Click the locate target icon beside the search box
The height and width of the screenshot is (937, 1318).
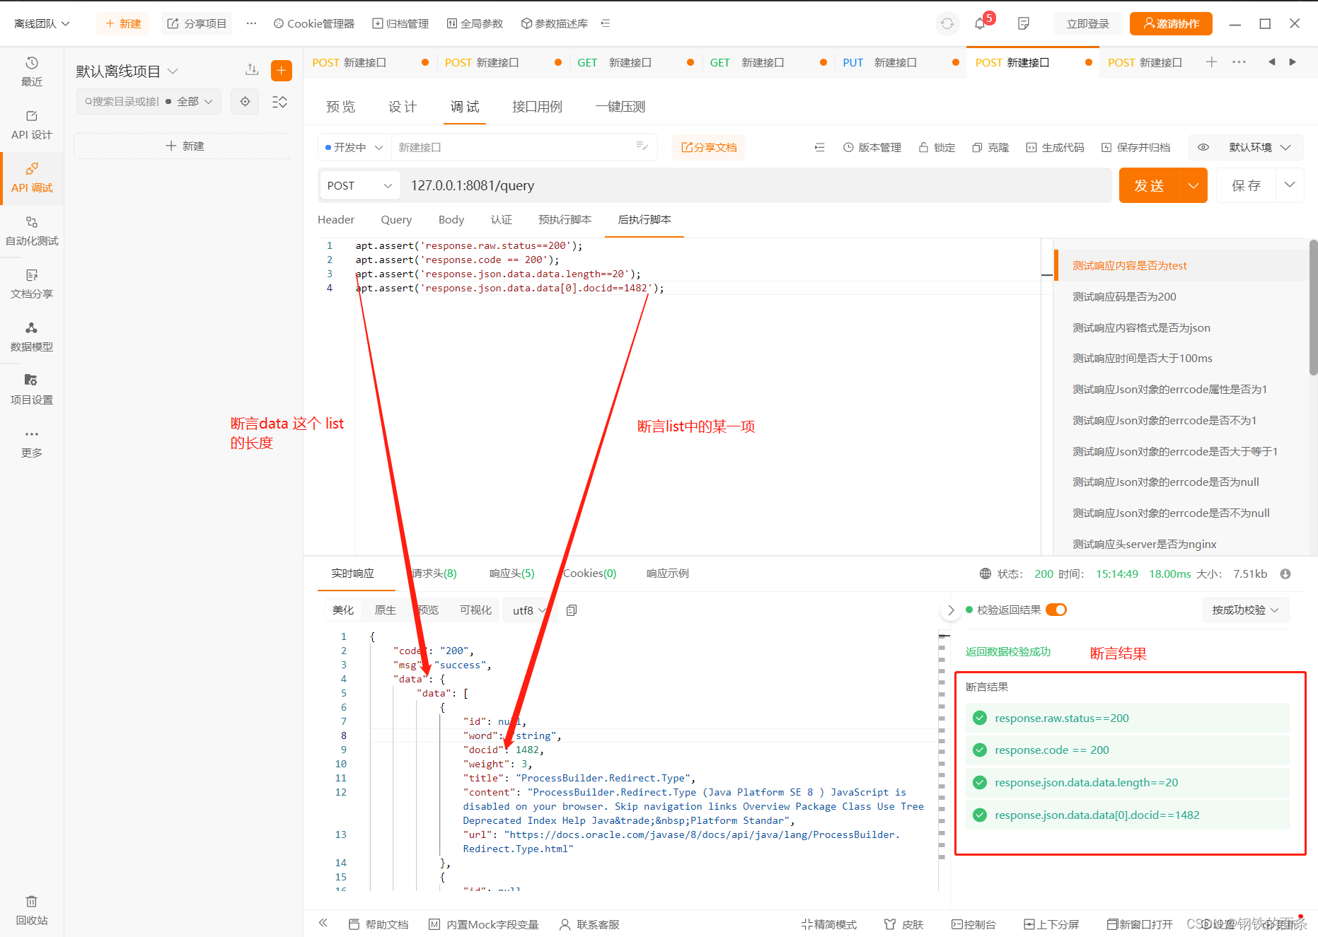tap(245, 101)
